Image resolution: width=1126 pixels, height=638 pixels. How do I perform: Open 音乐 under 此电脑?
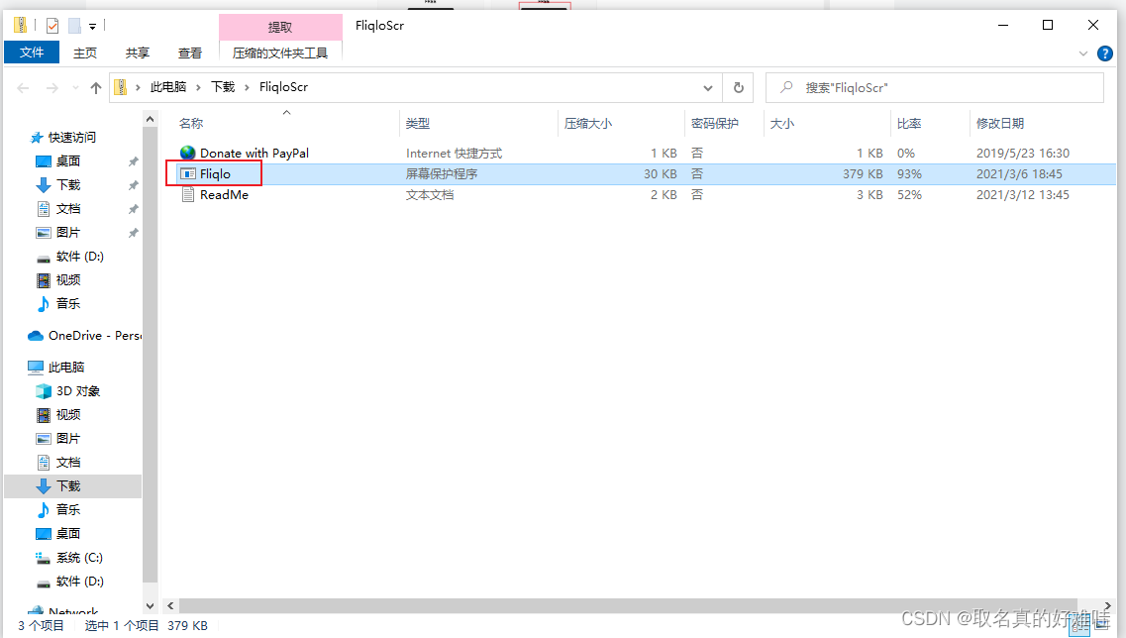point(68,509)
